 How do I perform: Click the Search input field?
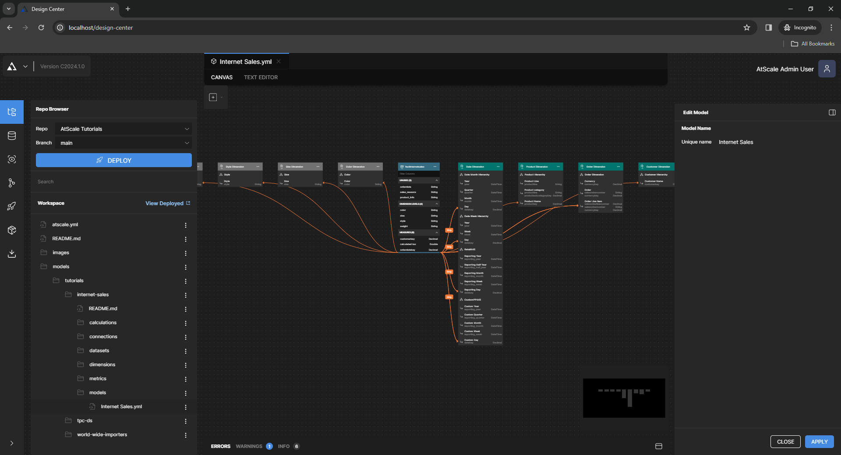coord(113,182)
